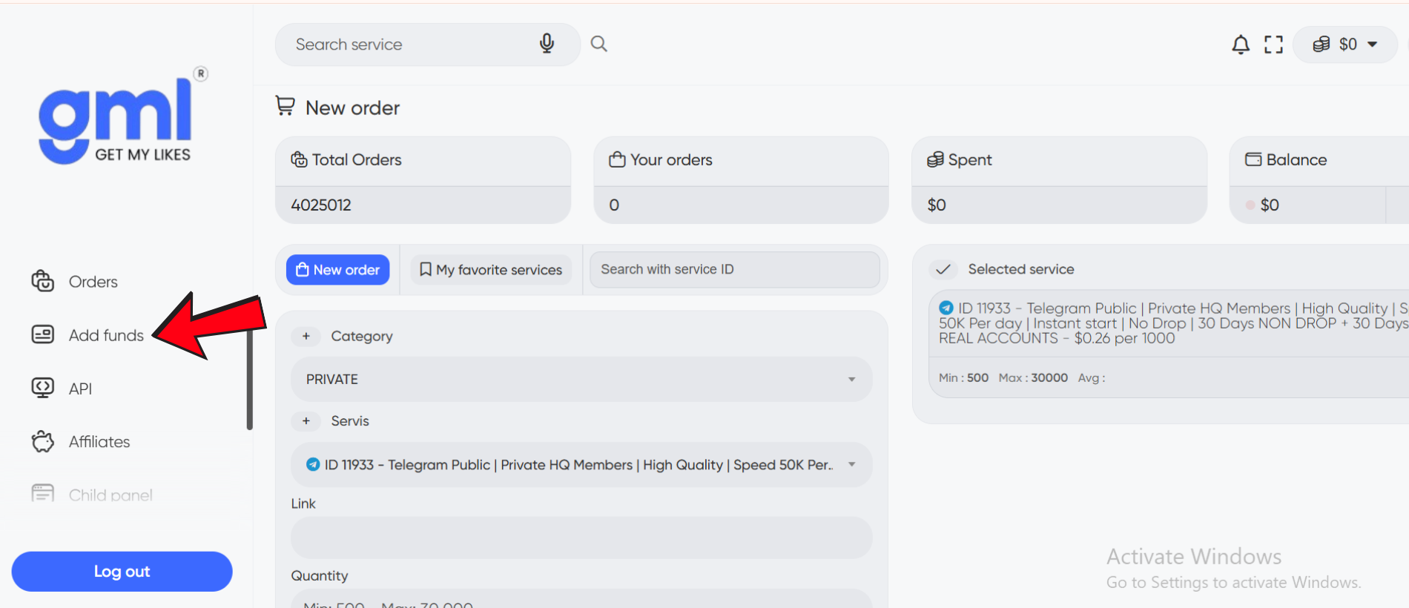Click the microphone voice search icon
The image size is (1409, 608).
point(547,44)
